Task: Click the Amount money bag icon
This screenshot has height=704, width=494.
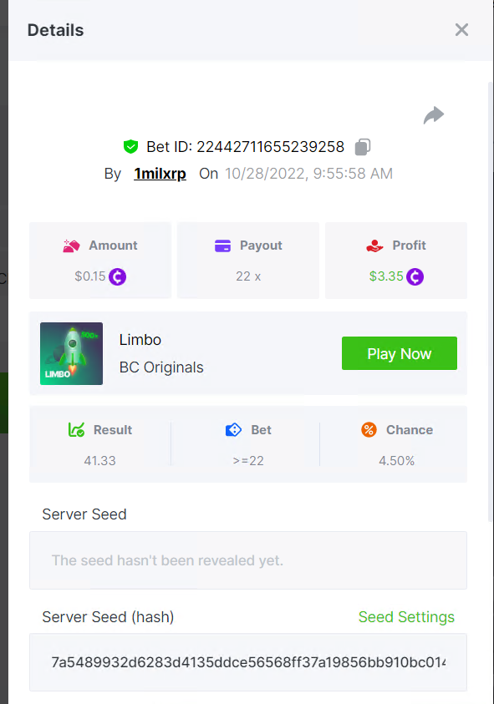Action: pos(71,246)
